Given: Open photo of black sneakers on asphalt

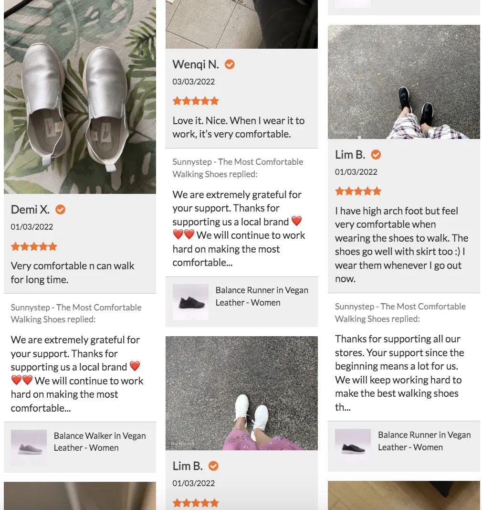Looking at the screenshot, I should tap(404, 82).
